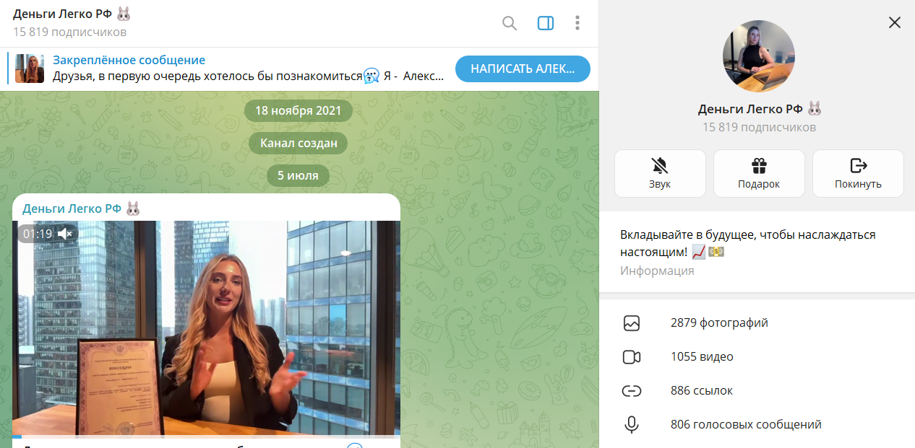Open the channel avatar photo in info panel
The width and height of the screenshot is (915, 448).
(x=759, y=56)
